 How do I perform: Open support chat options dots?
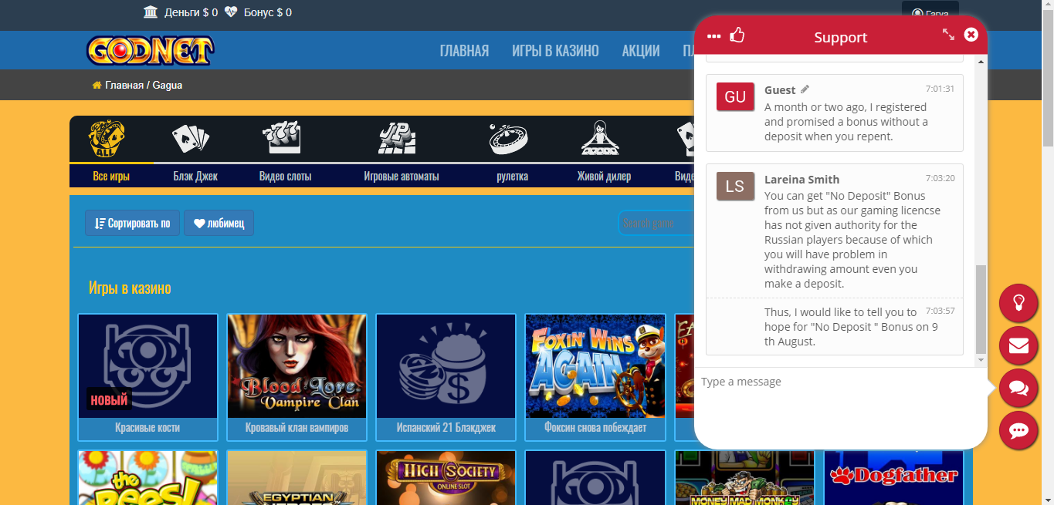[x=714, y=37]
